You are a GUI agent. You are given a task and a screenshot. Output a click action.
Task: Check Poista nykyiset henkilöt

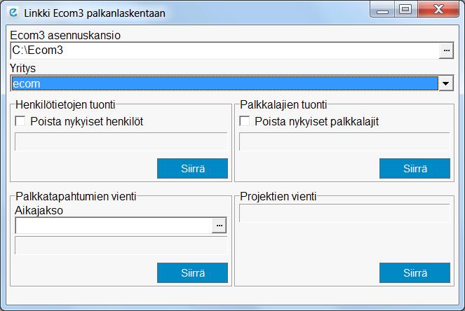[x=20, y=121]
